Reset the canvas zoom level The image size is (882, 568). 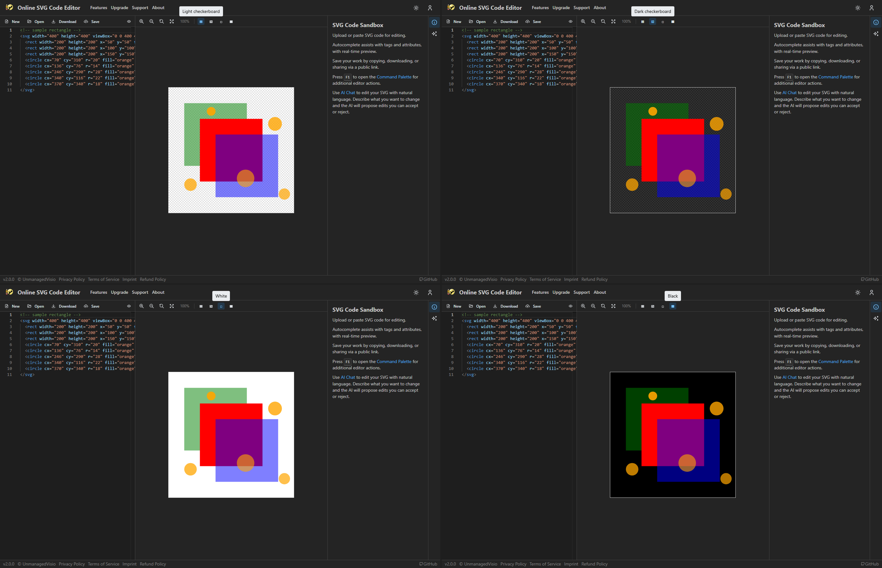pyautogui.click(x=161, y=21)
